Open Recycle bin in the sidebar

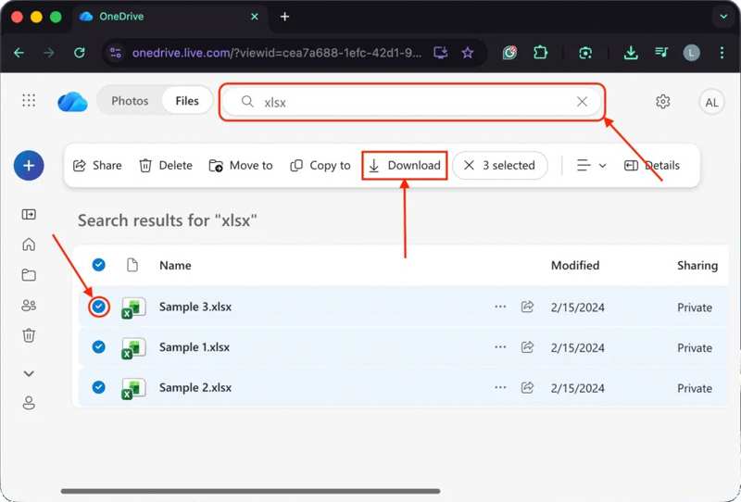(x=29, y=335)
